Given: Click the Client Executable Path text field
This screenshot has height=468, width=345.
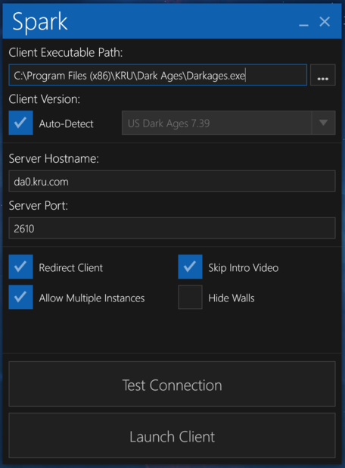Looking at the screenshot, I should 157,75.
